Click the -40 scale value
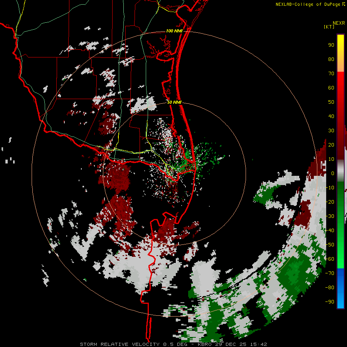The image size is (347, 347). click(330, 231)
